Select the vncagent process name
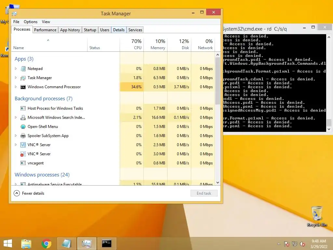Image resolution: width=333 pixels, height=250 pixels. pyautogui.click(x=35, y=163)
